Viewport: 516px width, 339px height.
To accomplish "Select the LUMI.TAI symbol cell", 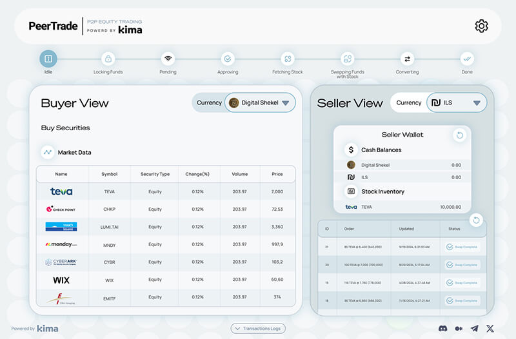I will click(110, 227).
